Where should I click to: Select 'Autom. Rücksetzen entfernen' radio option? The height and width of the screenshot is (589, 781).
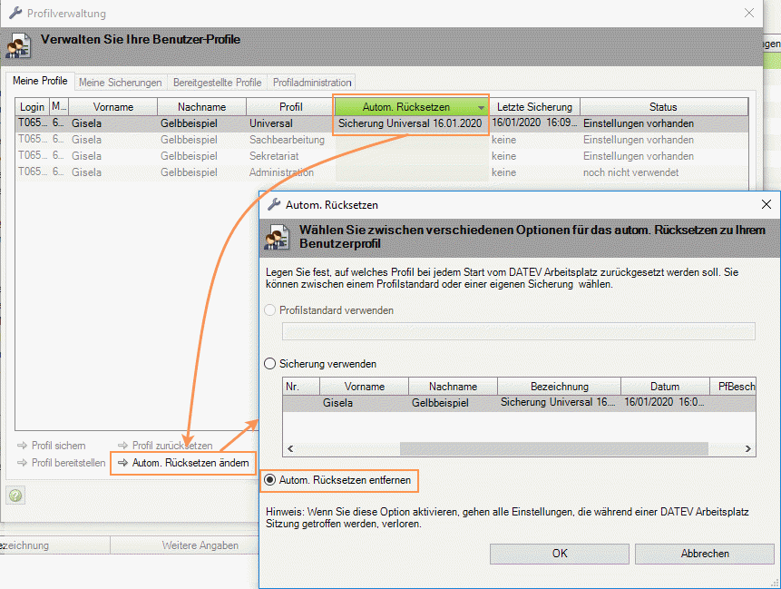point(269,478)
